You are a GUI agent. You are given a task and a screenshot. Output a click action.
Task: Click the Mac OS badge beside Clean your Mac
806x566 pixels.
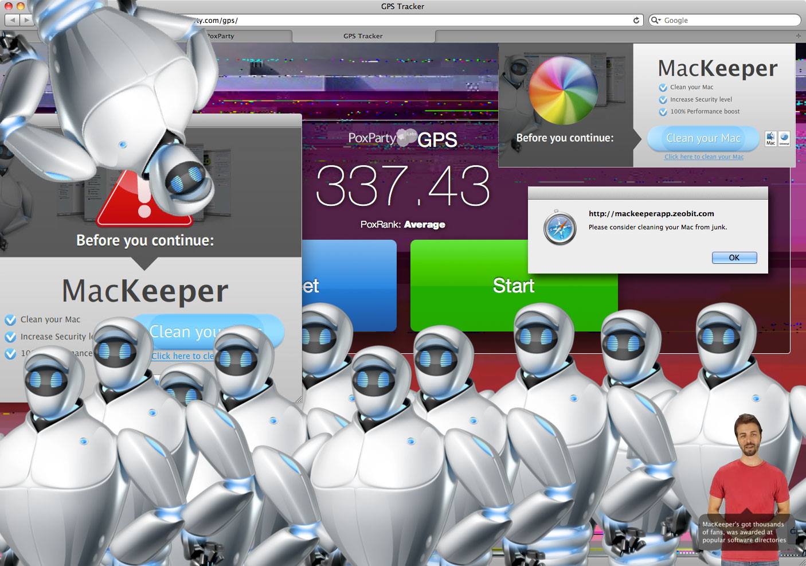(771, 139)
